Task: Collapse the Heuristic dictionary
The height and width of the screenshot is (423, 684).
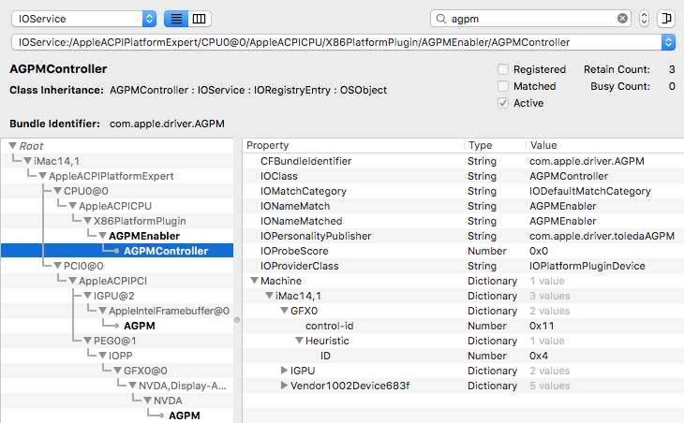Action: (x=299, y=341)
